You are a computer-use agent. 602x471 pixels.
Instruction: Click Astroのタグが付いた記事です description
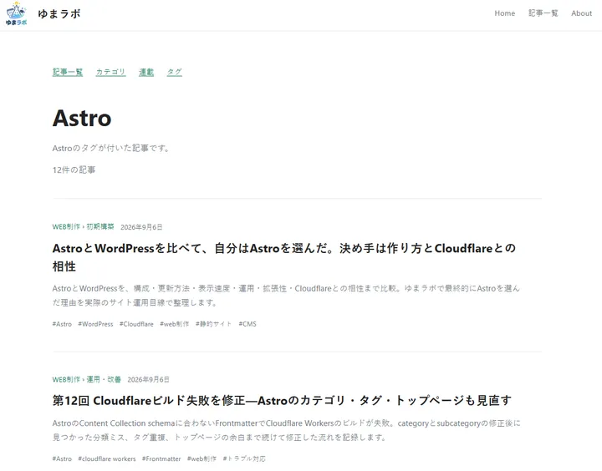[x=110, y=148]
